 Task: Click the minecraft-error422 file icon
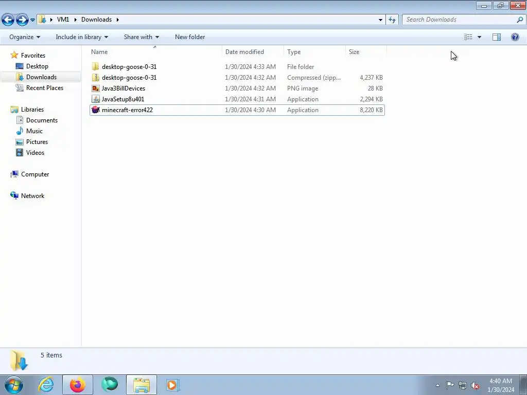click(96, 110)
